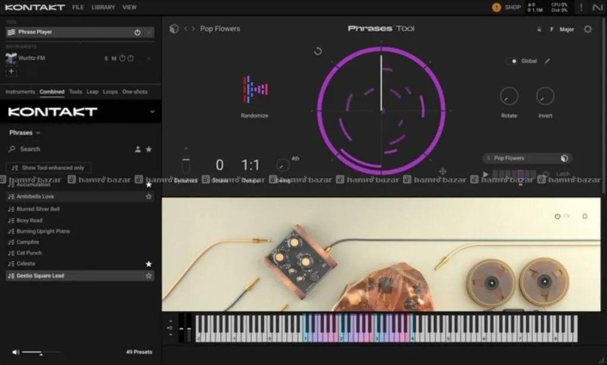Click the settings circle icon on instrument image
This screenshot has width=607, height=365.
click(x=585, y=216)
